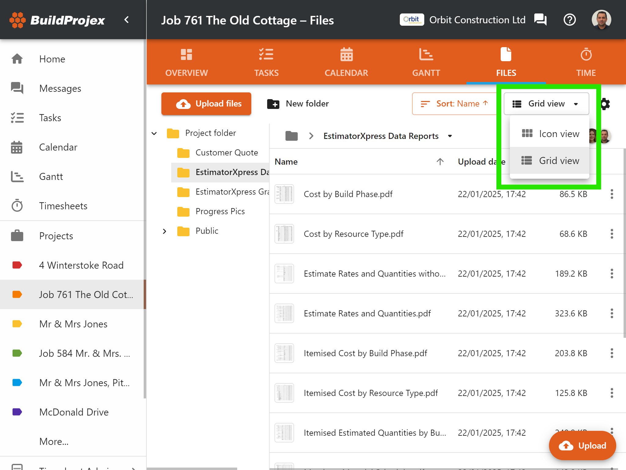
Task: Click the chat messages icon in header
Action: click(540, 20)
